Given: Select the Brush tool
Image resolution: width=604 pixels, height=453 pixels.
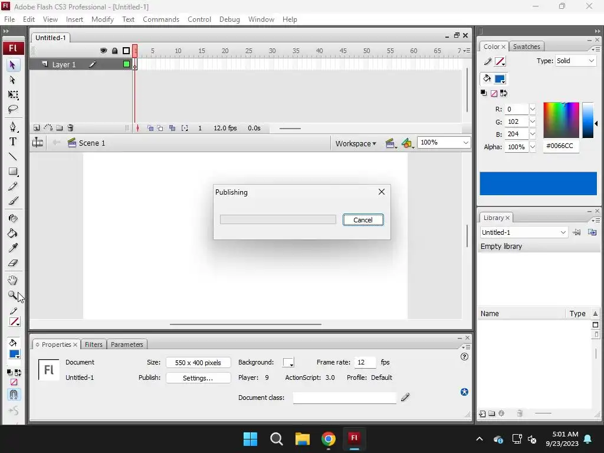Looking at the screenshot, I should [x=13, y=201].
